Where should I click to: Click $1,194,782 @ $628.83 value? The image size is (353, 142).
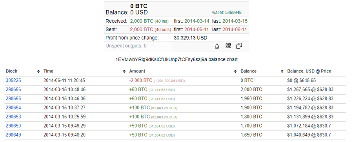point(310,107)
